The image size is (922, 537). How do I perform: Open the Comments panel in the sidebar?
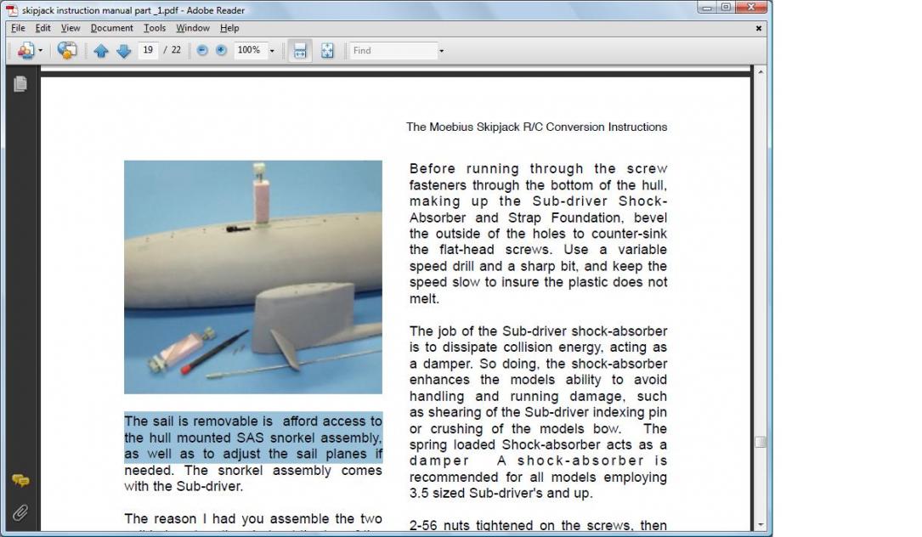(x=20, y=481)
